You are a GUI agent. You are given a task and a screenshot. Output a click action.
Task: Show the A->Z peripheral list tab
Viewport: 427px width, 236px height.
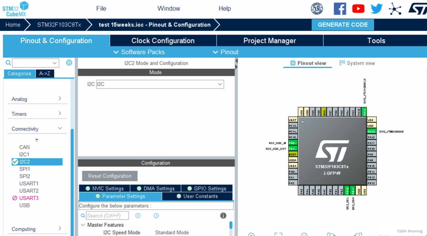45,73
